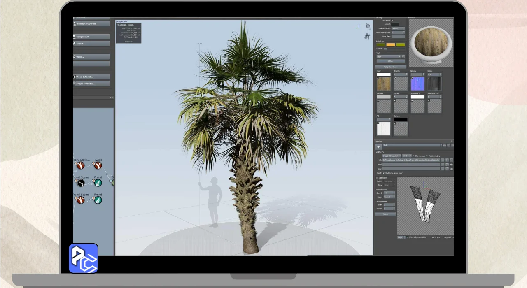Click the wind fan icon in viewport
Screen dimensions: 527x288
(367, 36)
